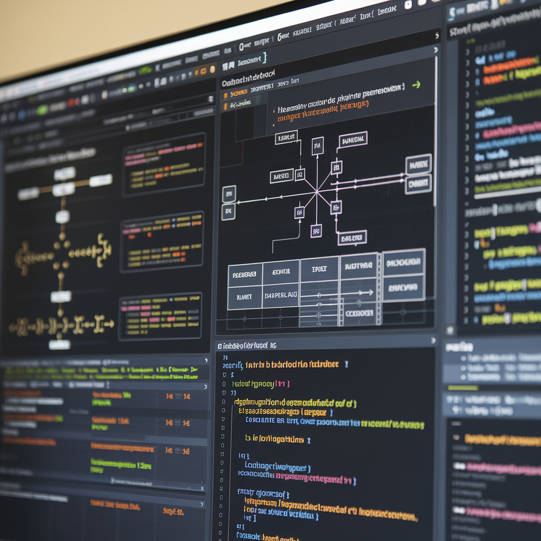Select the lower large grey node where pink arrows end
This screenshot has height=541, width=541.
point(418,184)
